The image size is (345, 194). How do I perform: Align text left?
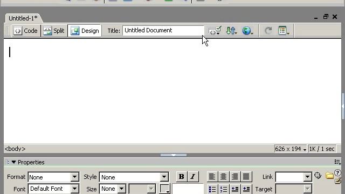[212, 176]
